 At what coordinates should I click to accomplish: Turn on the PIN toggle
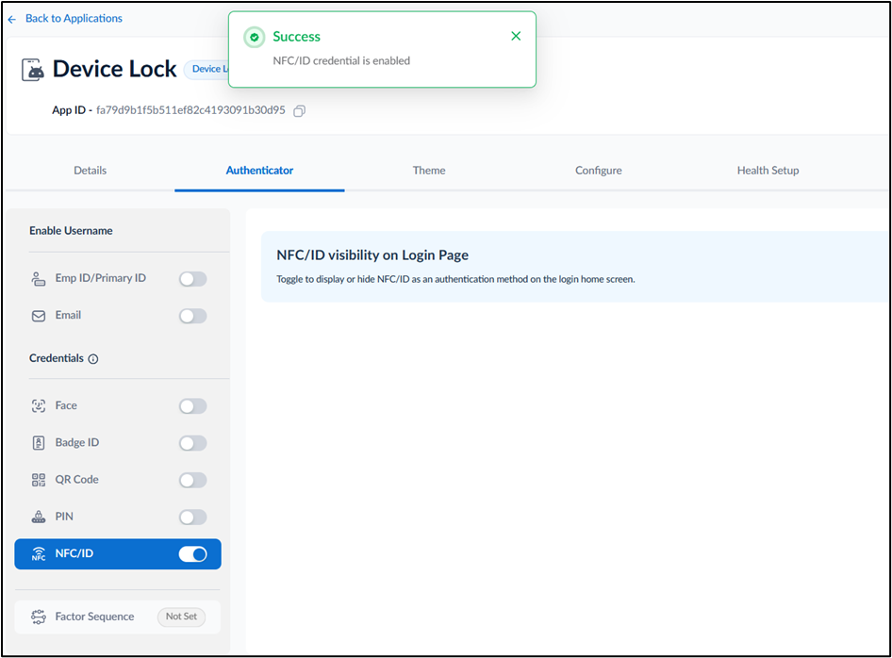pos(193,517)
